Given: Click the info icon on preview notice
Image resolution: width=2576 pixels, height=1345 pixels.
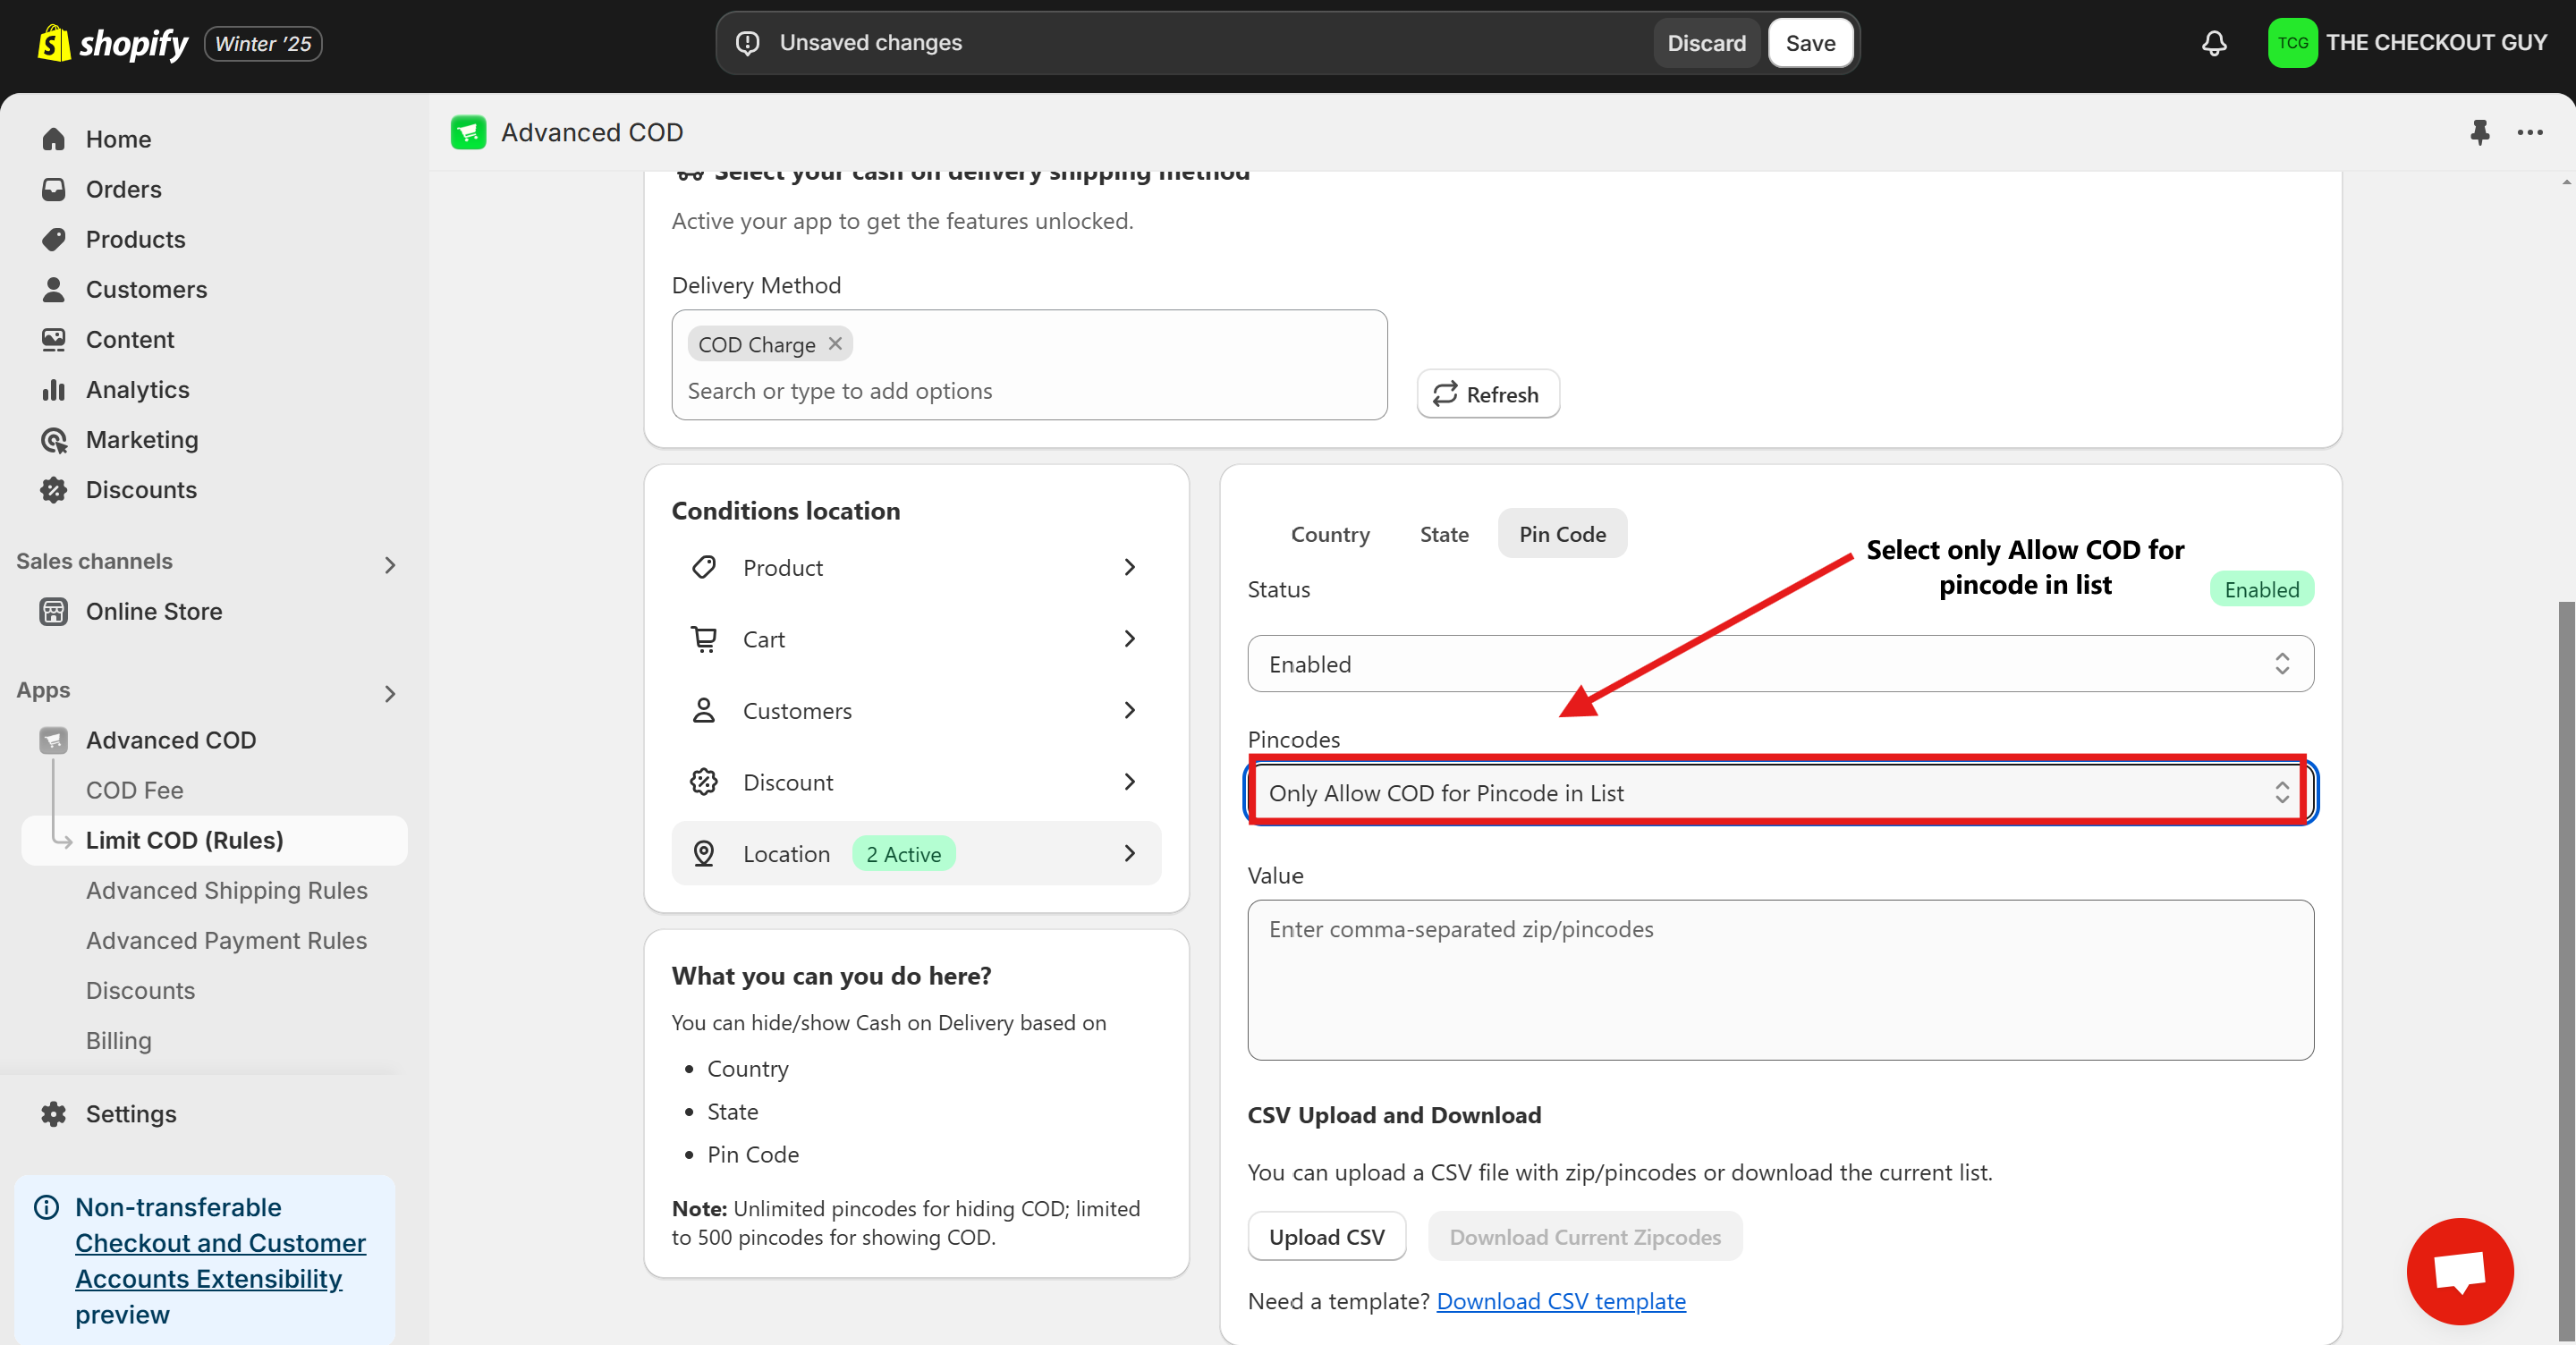Looking at the screenshot, I should point(47,1207).
